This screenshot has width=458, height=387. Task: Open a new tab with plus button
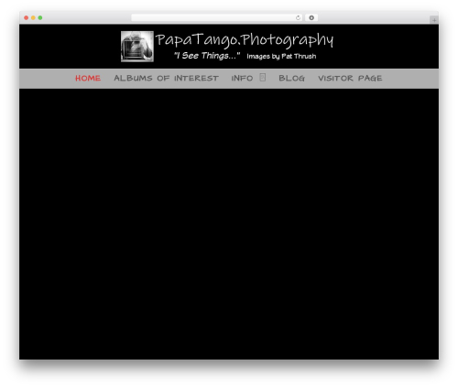coord(434,20)
